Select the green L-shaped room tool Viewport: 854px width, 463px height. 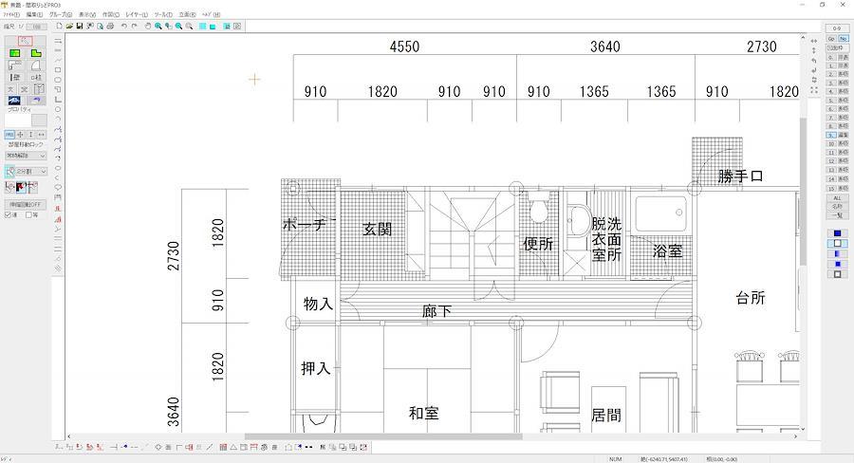click(36, 53)
